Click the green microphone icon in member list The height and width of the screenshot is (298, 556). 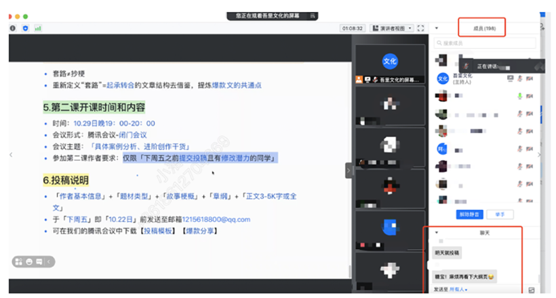tap(520, 96)
